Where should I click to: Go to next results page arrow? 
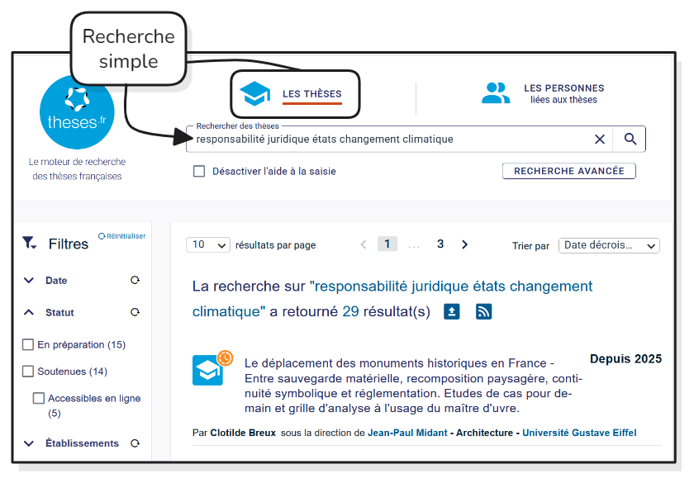tap(464, 244)
